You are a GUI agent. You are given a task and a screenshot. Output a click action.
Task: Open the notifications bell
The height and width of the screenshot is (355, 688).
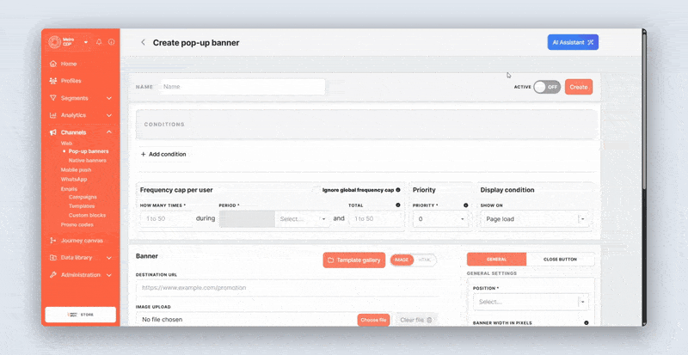click(x=99, y=42)
